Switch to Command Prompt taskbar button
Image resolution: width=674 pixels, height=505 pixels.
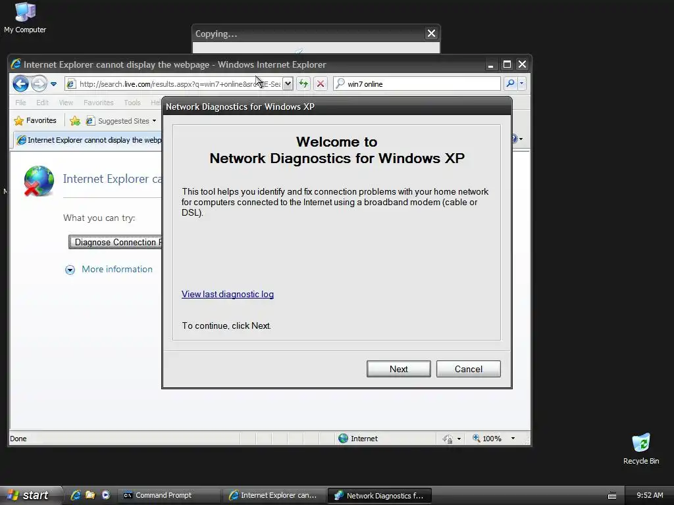click(x=168, y=495)
